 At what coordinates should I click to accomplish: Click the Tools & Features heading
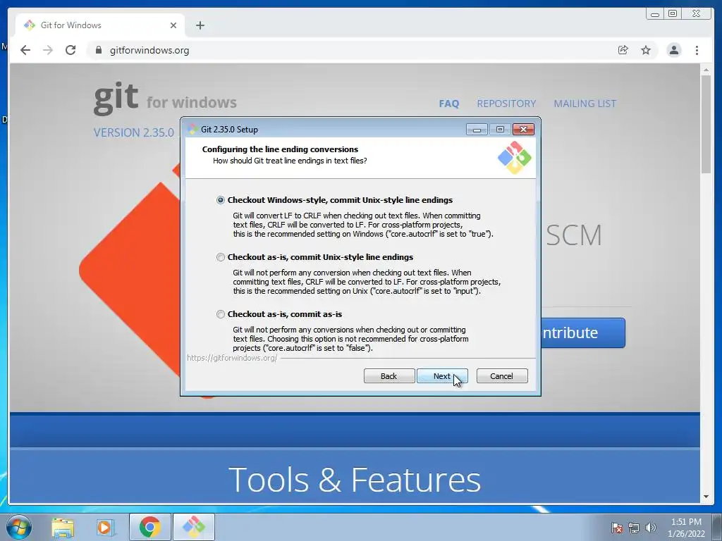click(x=355, y=479)
